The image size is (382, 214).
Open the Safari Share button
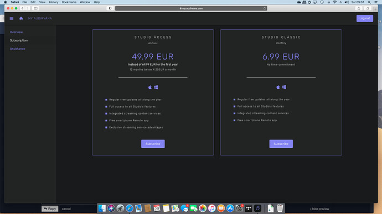(x=359, y=8)
